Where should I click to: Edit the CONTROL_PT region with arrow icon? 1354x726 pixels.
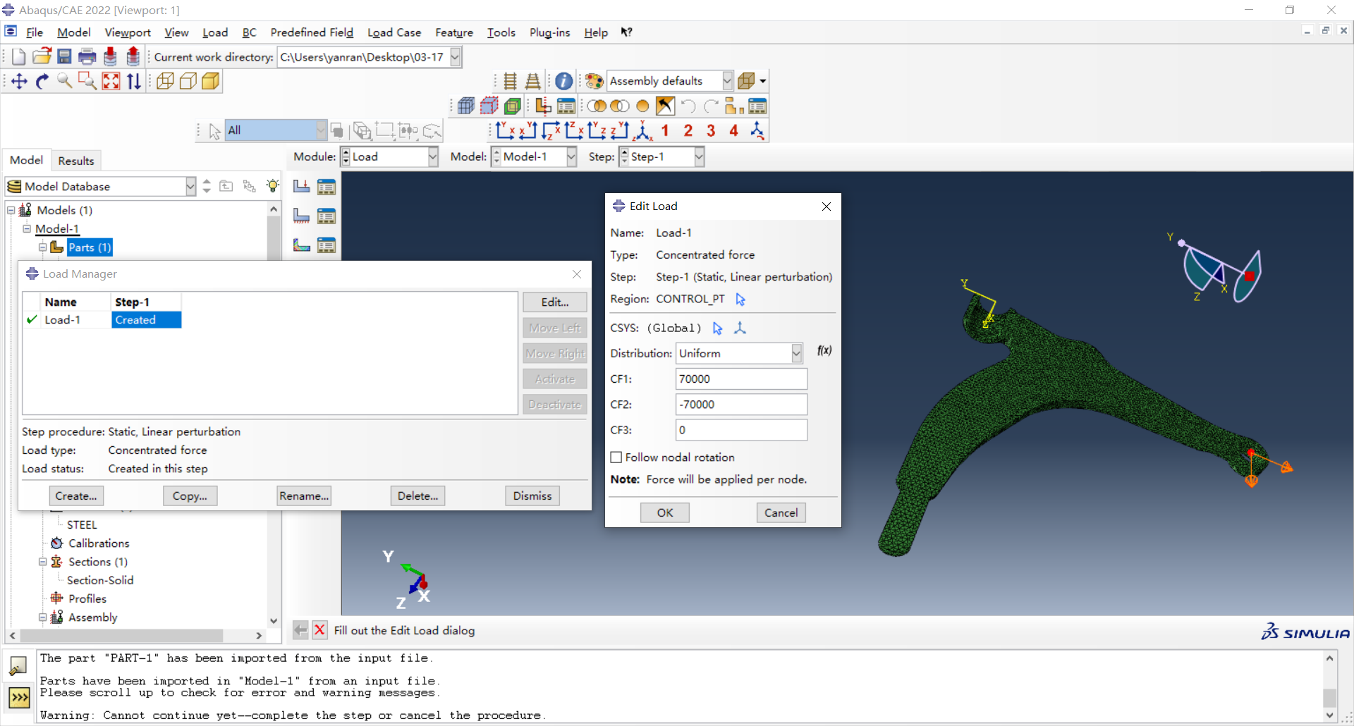740,300
